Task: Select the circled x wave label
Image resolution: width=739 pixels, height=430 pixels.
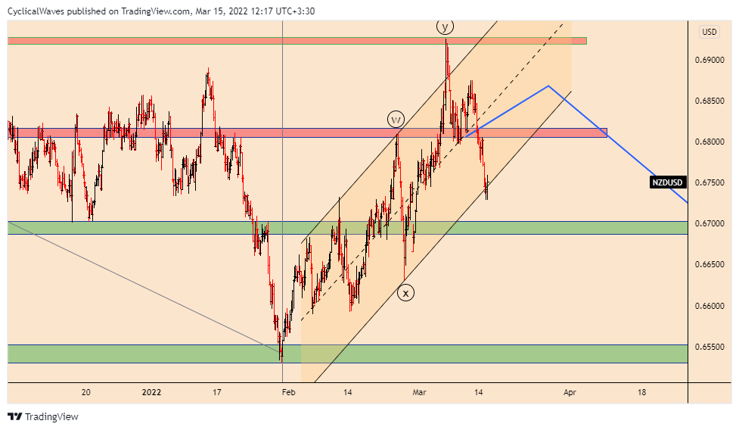Action: (x=406, y=292)
